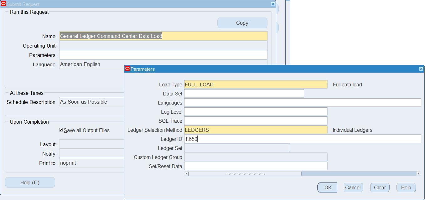425x200 pixels.
Task: Click the right scroll arrow in Parameters dialog
Action: click(419, 173)
